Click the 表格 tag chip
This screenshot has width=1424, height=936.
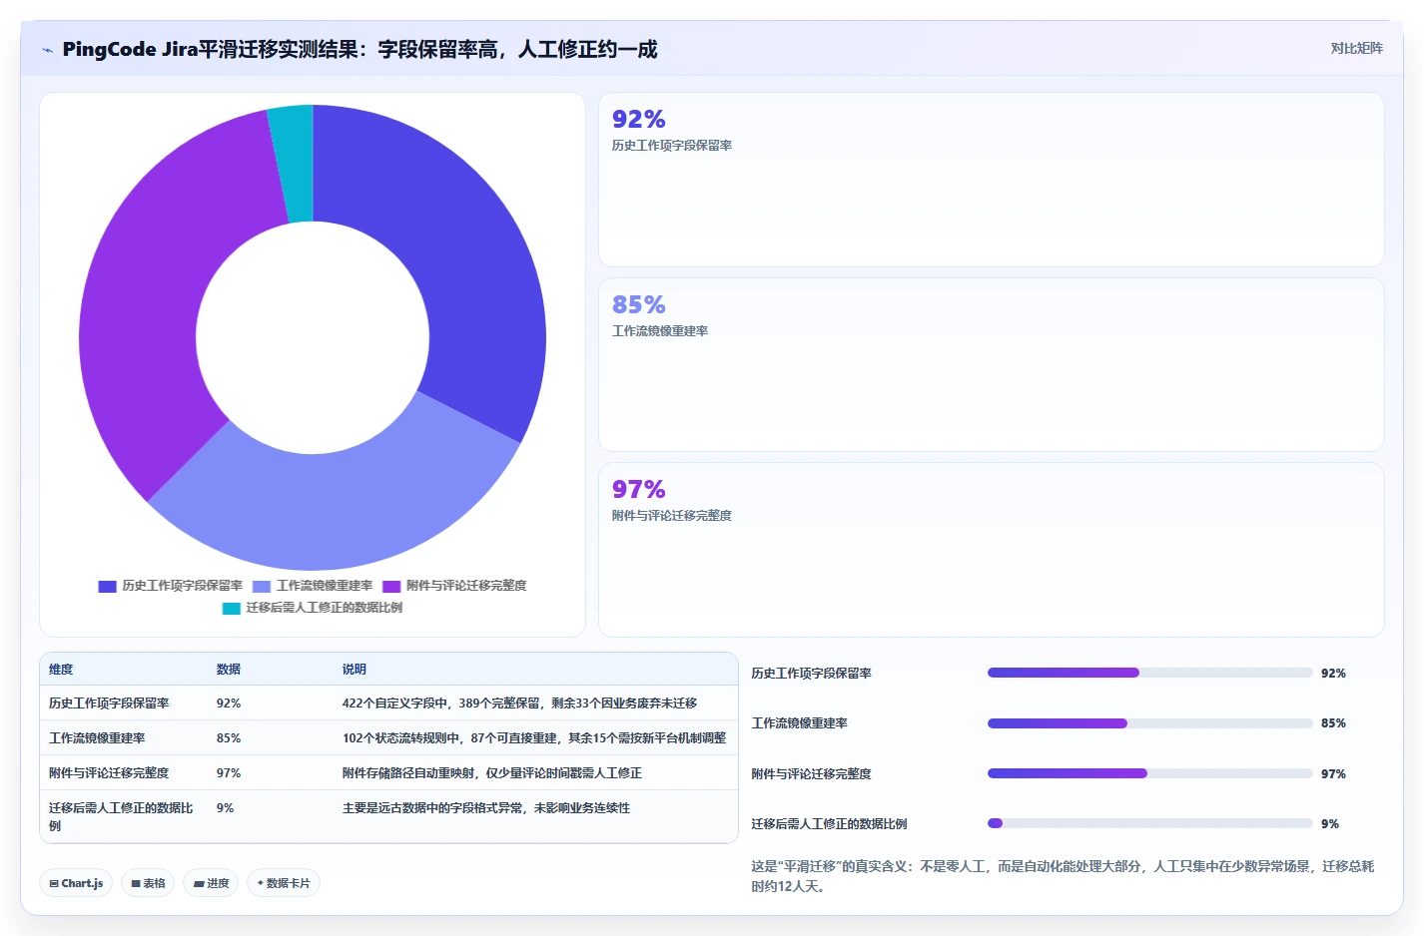click(148, 883)
